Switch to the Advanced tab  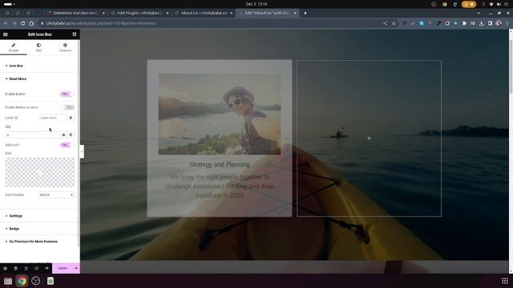pyautogui.click(x=65, y=47)
